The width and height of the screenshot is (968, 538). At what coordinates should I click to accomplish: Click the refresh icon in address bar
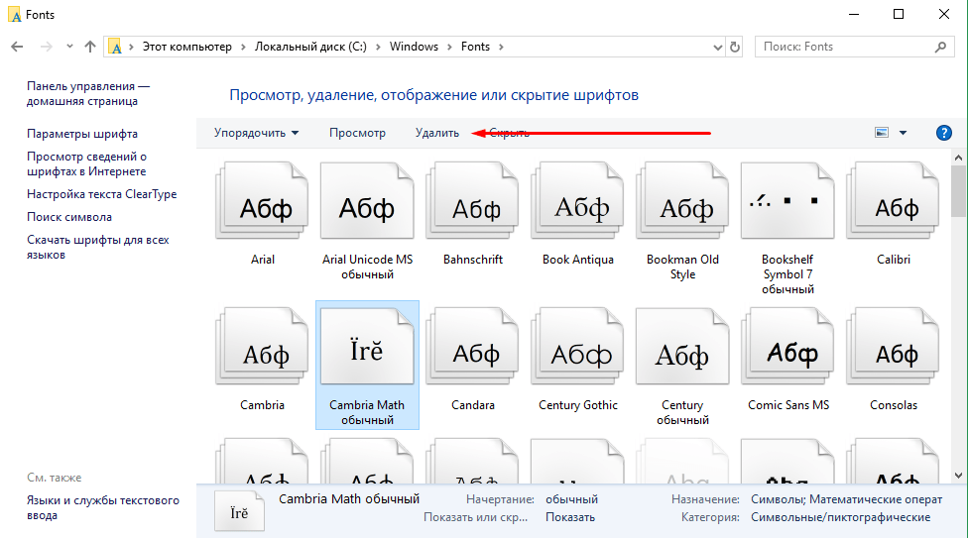pos(734,47)
